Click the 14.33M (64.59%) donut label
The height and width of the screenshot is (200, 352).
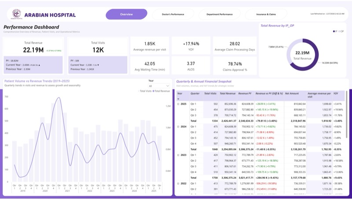click(330, 63)
